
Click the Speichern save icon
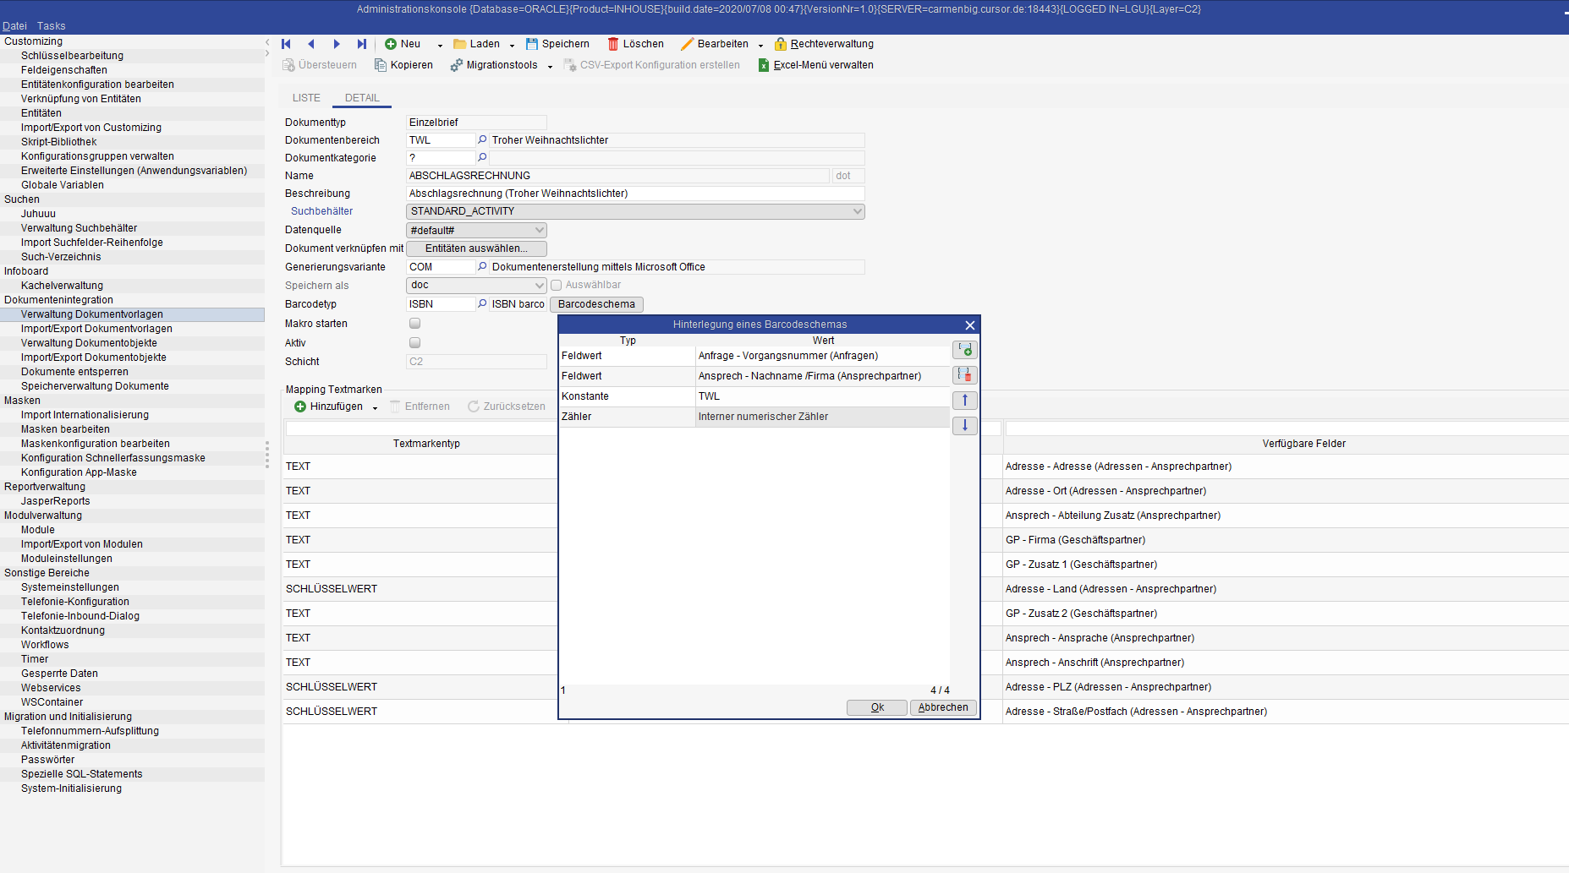pos(532,44)
